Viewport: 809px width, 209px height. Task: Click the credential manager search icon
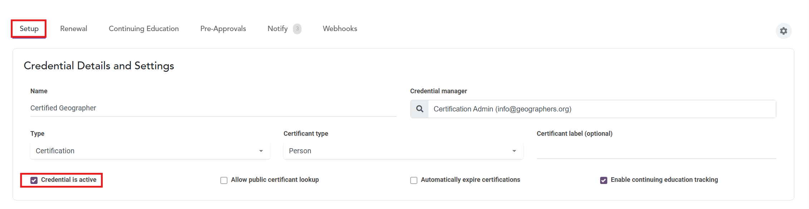pos(420,109)
